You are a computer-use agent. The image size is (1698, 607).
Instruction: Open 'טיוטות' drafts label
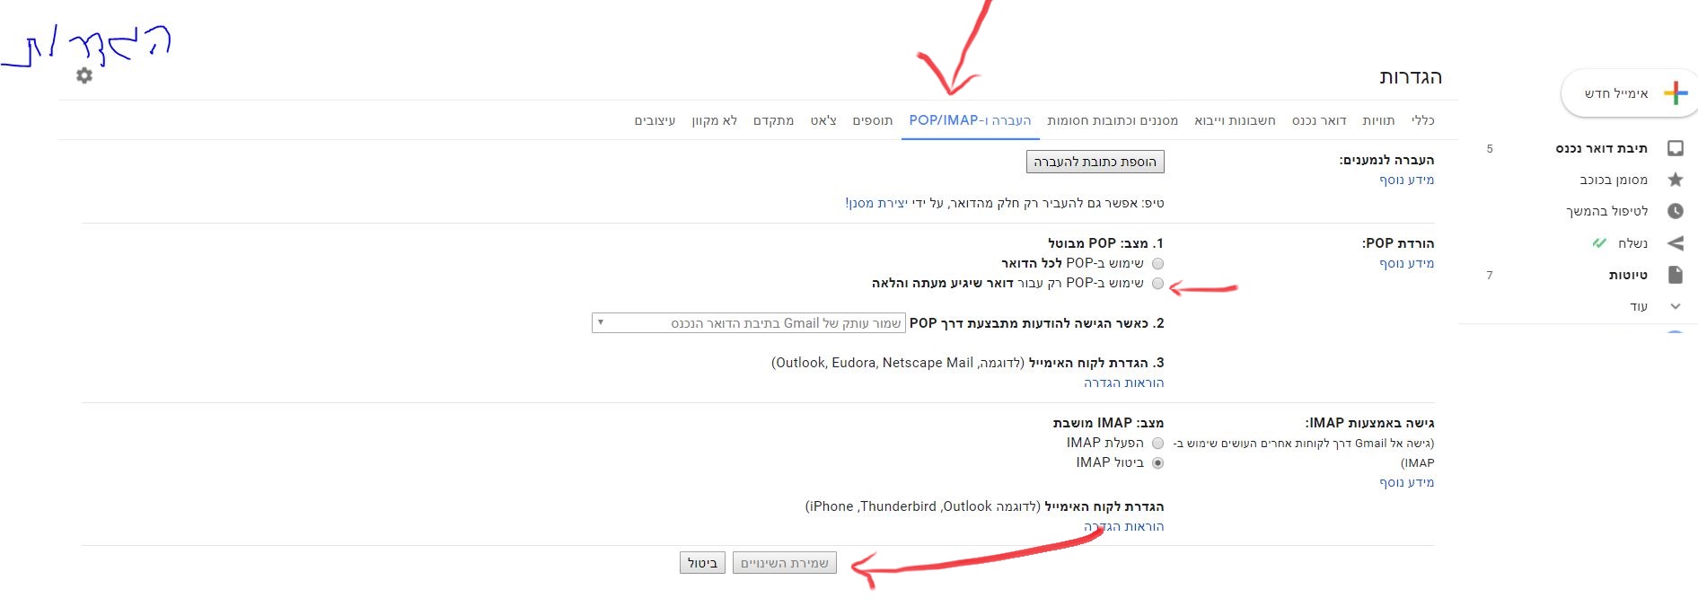coord(1628,275)
